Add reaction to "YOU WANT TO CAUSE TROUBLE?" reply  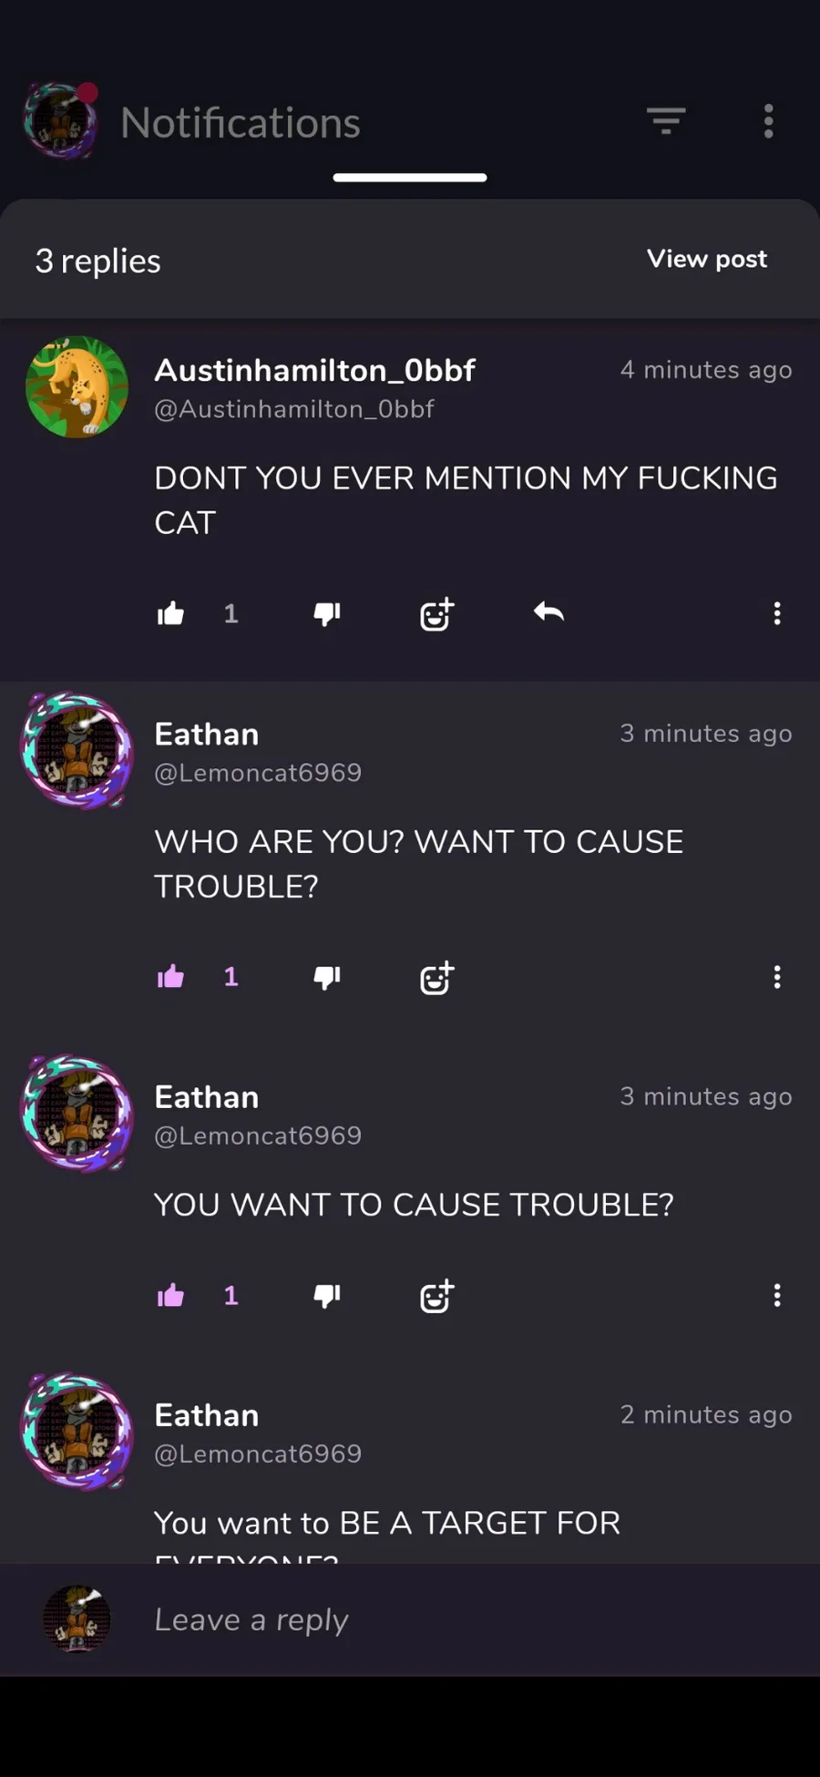[436, 1296]
